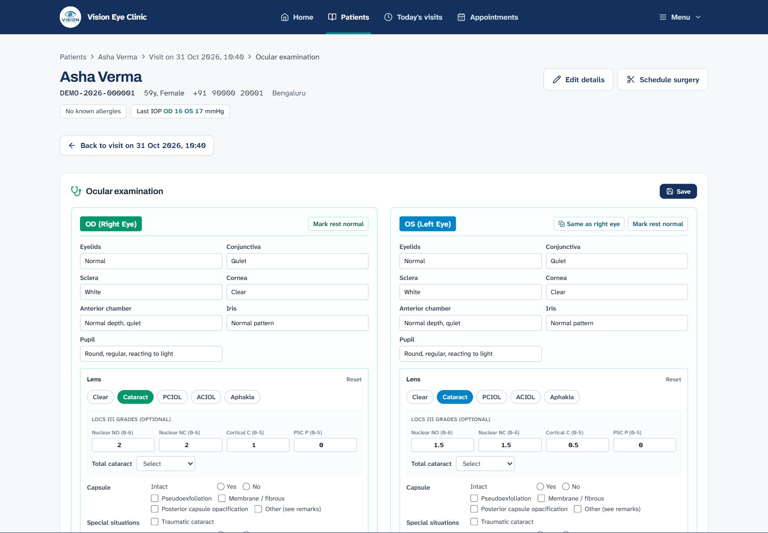This screenshot has width=768, height=533.
Task: Click the Today's visits clock icon
Action: click(x=388, y=17)
